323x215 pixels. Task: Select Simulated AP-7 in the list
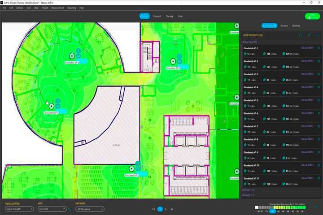(281, 129)
